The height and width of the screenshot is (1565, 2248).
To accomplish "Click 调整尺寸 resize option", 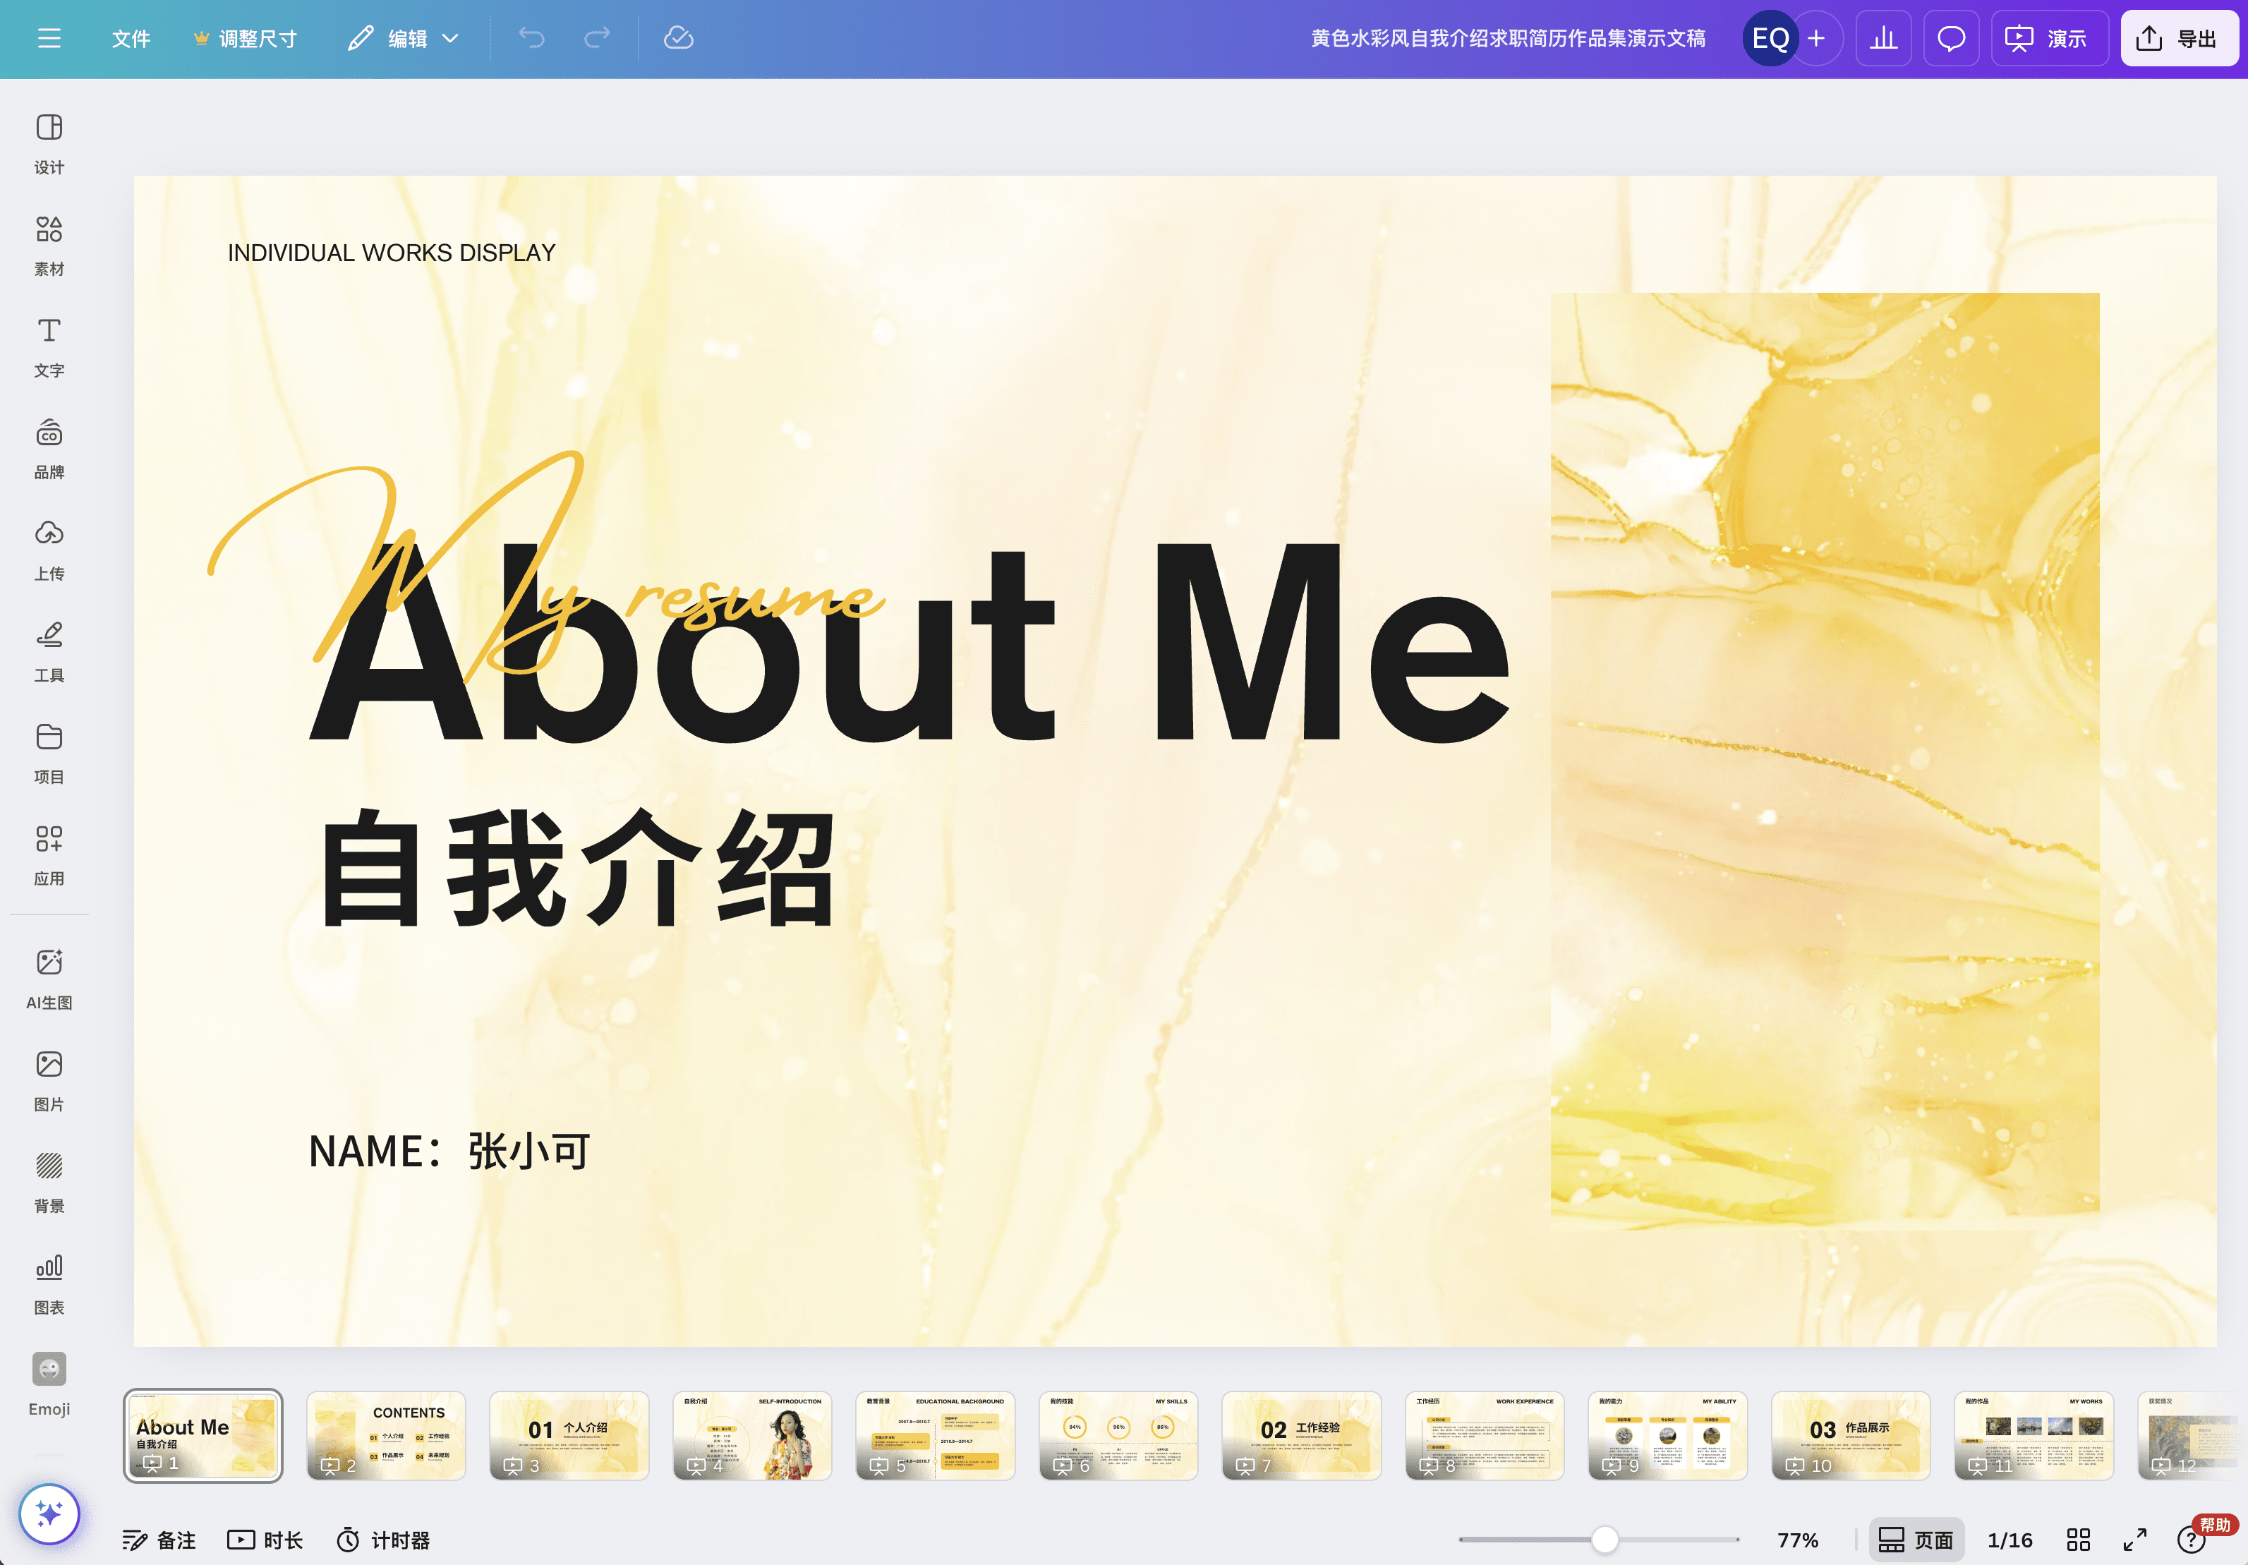I will pos(246,38).
